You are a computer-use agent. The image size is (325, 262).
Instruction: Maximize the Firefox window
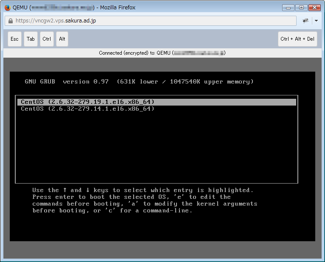[301, 8]
